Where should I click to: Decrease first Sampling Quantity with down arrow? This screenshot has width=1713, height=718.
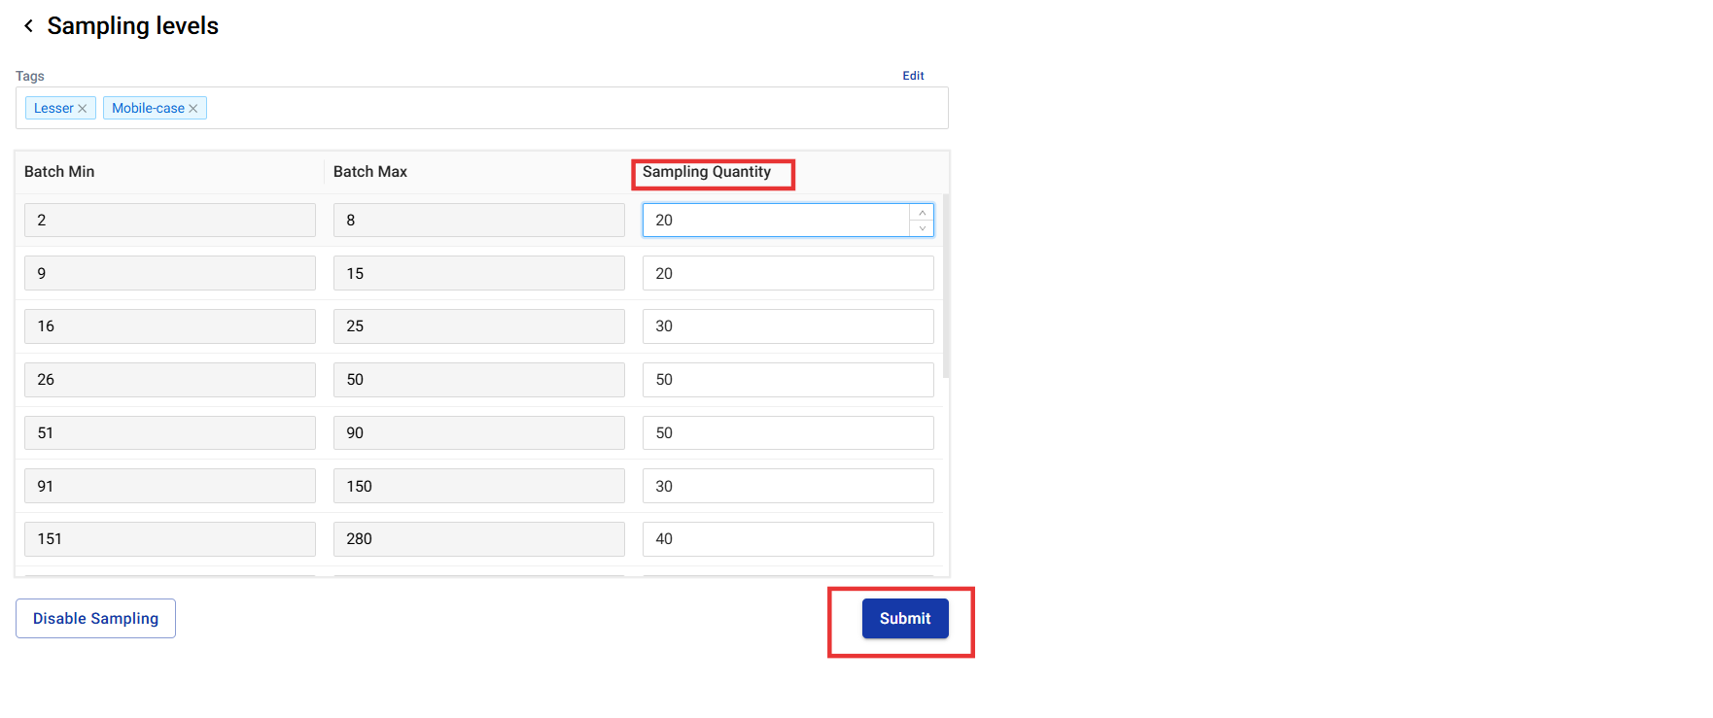(922, 228)
